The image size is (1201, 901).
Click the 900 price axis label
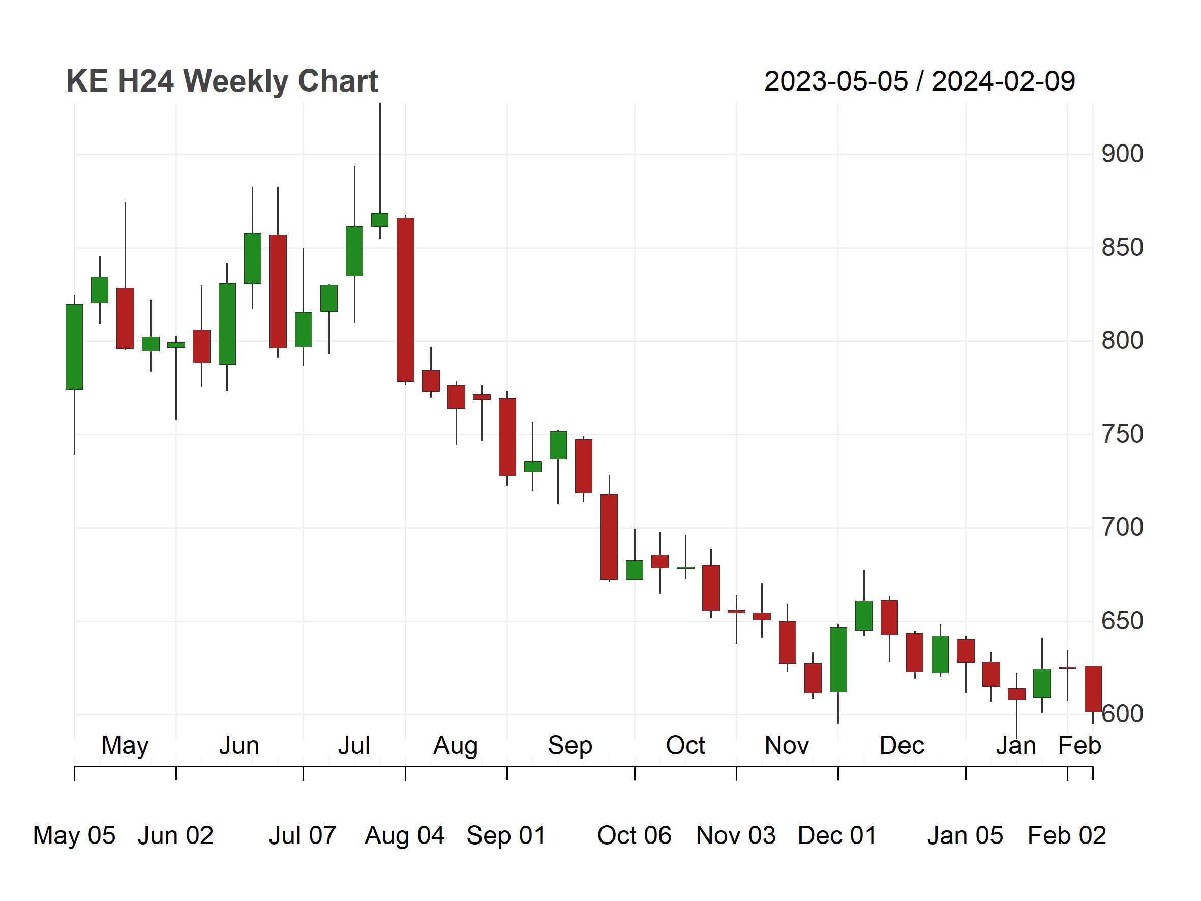click(1122, 154)
